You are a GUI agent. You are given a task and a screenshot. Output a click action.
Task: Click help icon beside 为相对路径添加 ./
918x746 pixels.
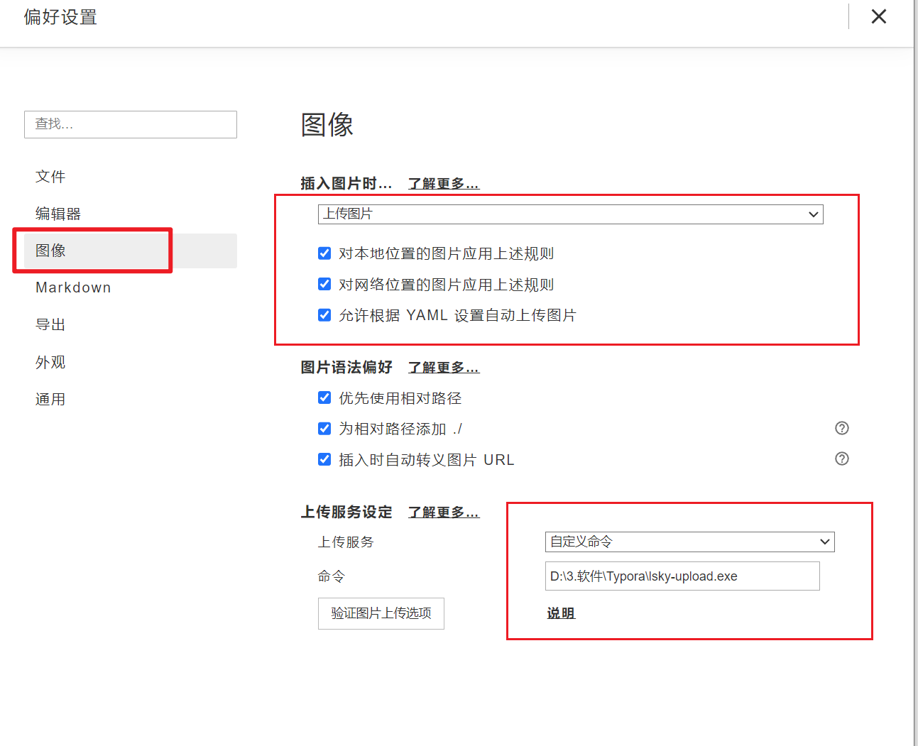click(x=841, y=428)
